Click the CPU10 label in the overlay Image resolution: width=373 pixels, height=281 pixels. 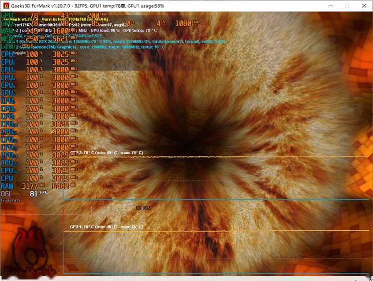(x=9, y=124)
